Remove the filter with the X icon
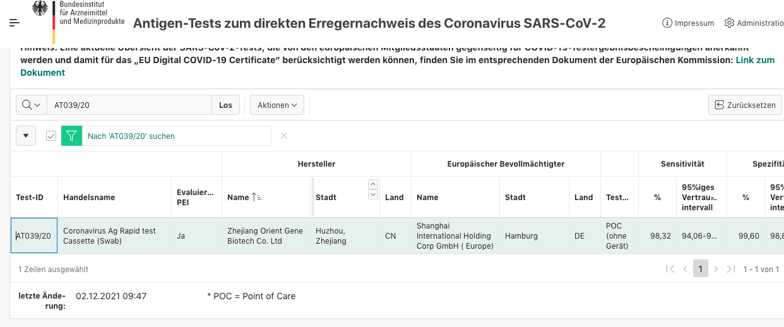This screenshot has height=327, width=784. (x=284, y=136)
